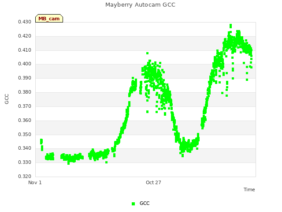
Task: Click the Time axis title
Action: pyautogui.click(x=249, y=189)
